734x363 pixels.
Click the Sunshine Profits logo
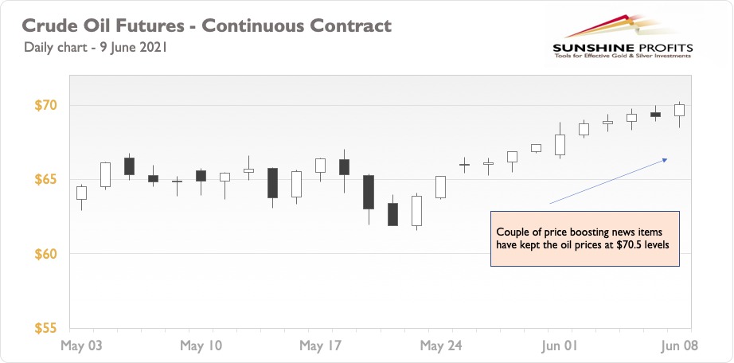point(622,37)
